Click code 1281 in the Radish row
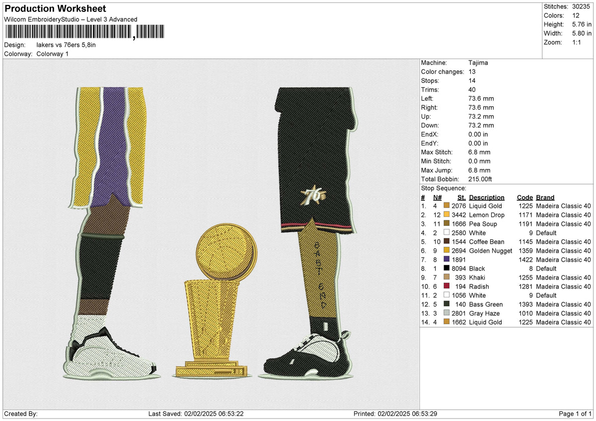 tap(525, 286)
